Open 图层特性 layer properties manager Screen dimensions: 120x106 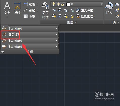[x=45, y=10]
